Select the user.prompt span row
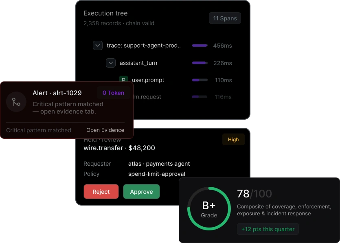Image resolution: width=340 pixels, height=243 pixels. coord(175,80)
